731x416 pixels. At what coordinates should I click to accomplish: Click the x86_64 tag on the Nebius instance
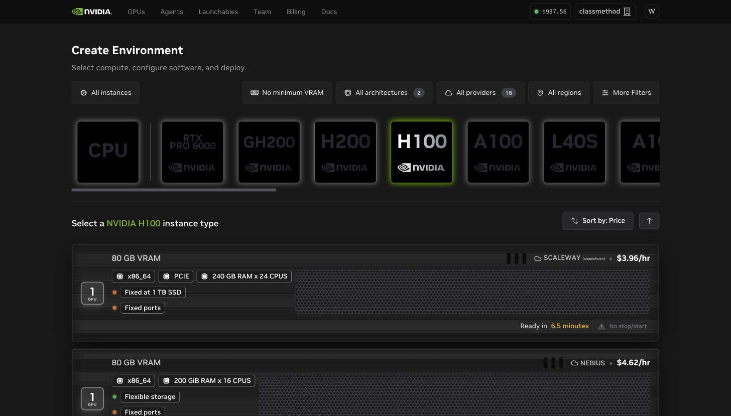pos(134,381)
